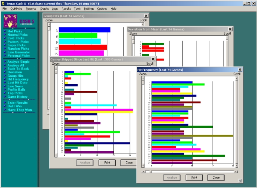The width and height of the screenshot is (257, 188).
Task: Click Deviation window scroll up arrow
Action: [227, 38]
